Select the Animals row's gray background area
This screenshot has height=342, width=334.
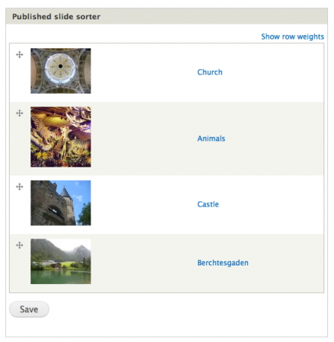click(x=143, y=138)
